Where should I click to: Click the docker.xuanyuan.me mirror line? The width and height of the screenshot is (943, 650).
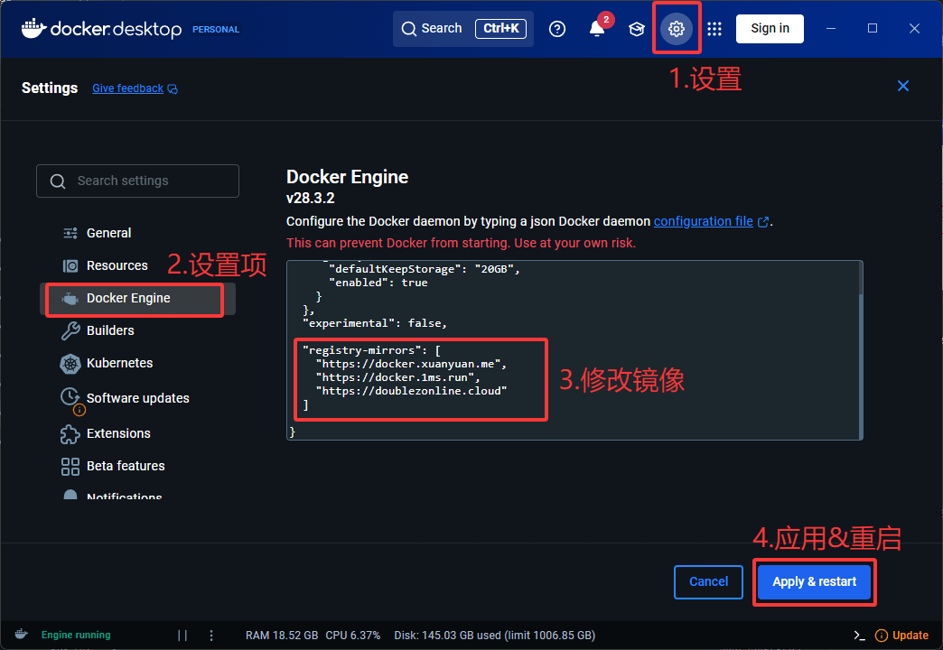coord(411,364)
